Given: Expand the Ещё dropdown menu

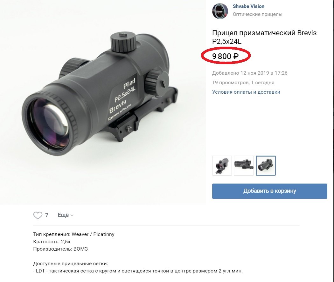Looking at the screenshot, I should [x=66, y=215].
